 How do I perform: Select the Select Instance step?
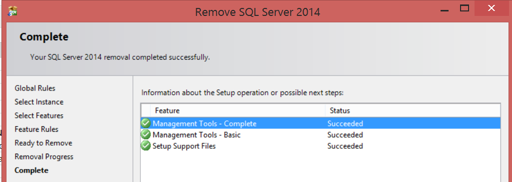(39, 102)
